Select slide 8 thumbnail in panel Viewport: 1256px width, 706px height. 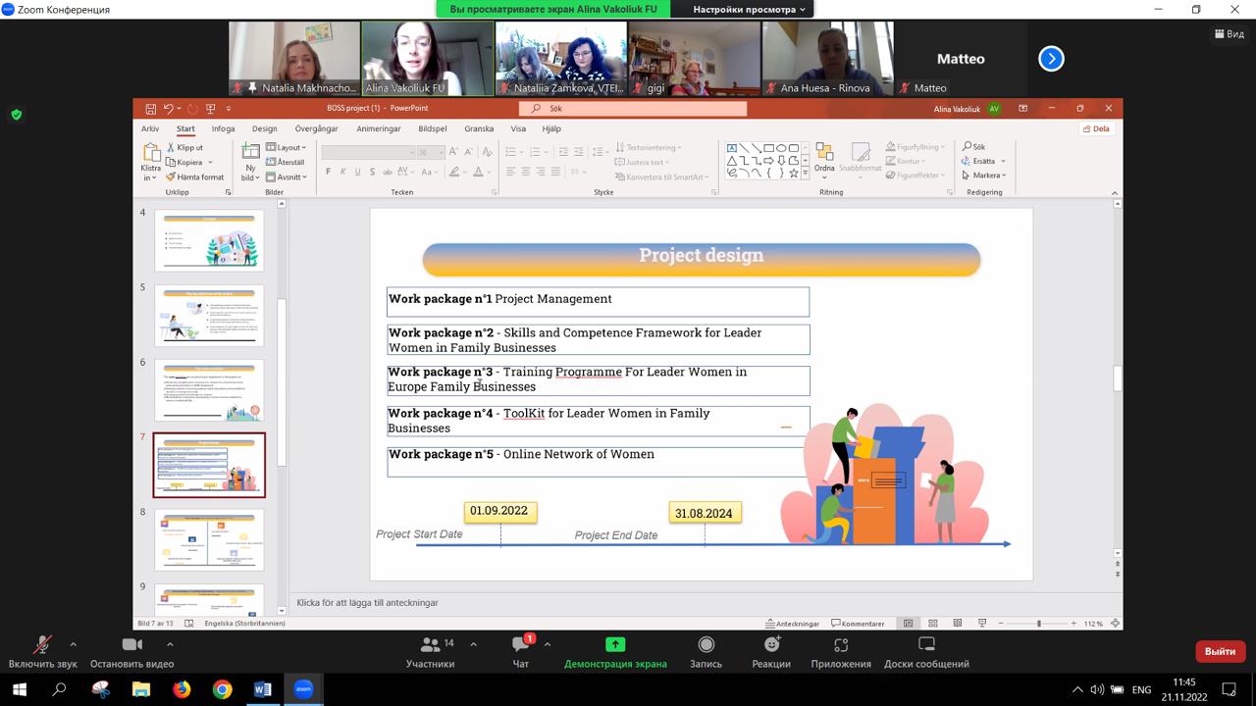click(209, 539)
